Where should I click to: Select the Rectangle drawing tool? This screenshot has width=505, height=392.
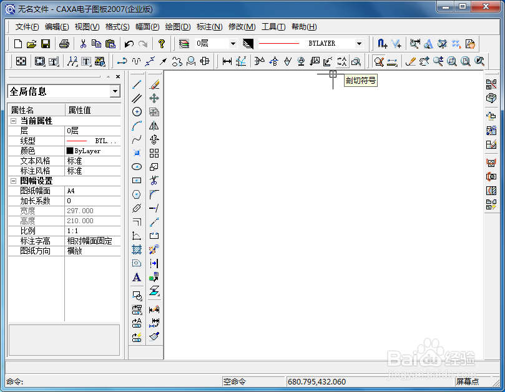coord(137,181)
